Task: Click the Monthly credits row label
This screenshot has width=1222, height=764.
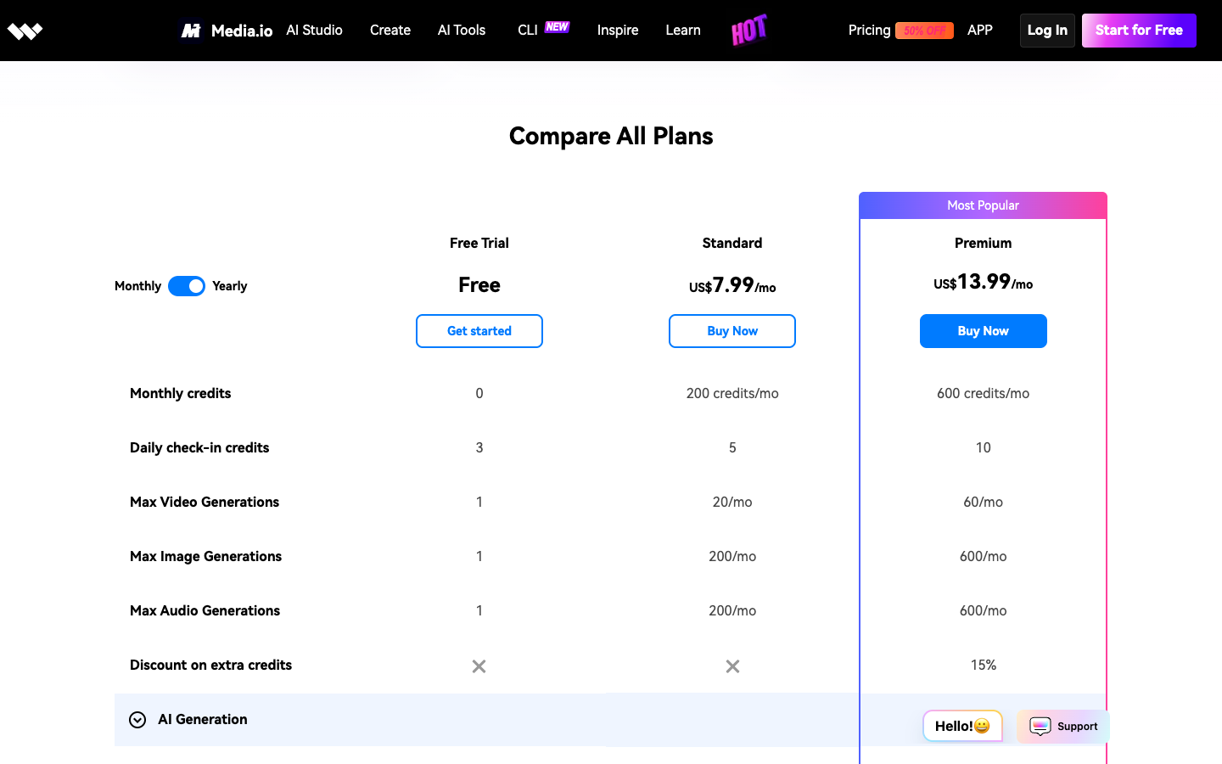Action: click(x=180, y=393)
